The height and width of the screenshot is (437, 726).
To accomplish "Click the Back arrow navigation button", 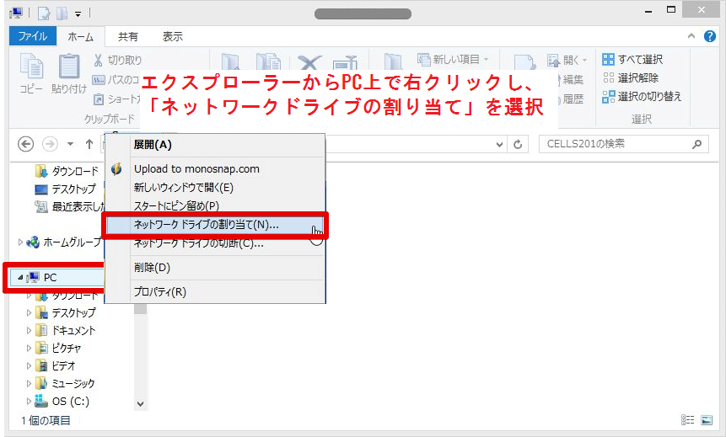I will pos(25,144).
